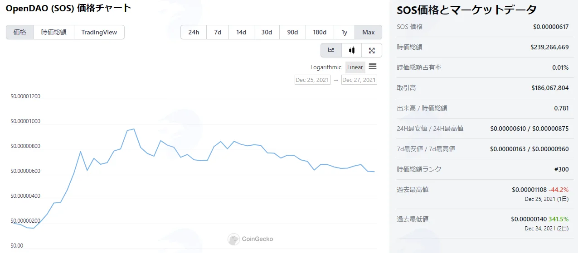
Task: Set chart range to 14d
Action: (241, 32)
